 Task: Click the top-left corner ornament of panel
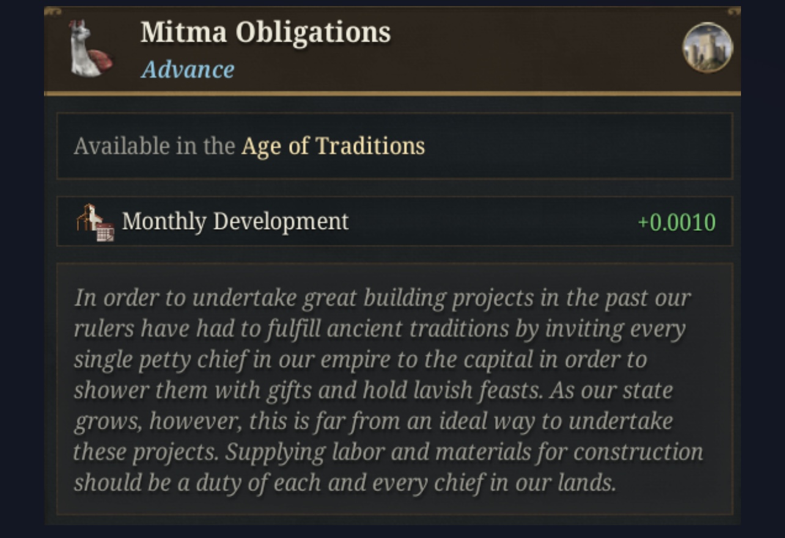(53, 12)
